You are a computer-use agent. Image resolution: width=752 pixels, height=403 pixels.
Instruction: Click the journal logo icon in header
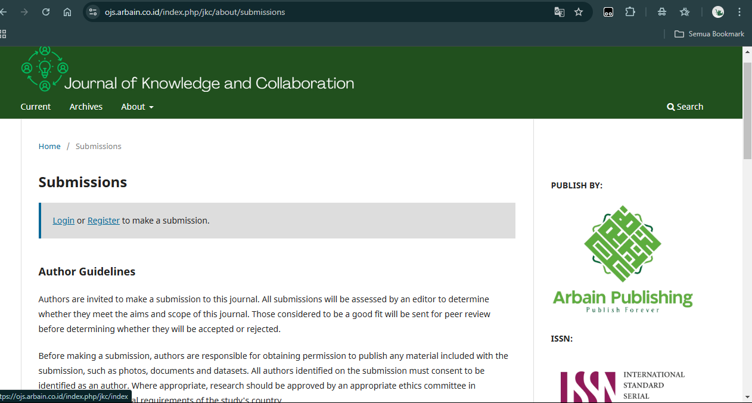45,69
